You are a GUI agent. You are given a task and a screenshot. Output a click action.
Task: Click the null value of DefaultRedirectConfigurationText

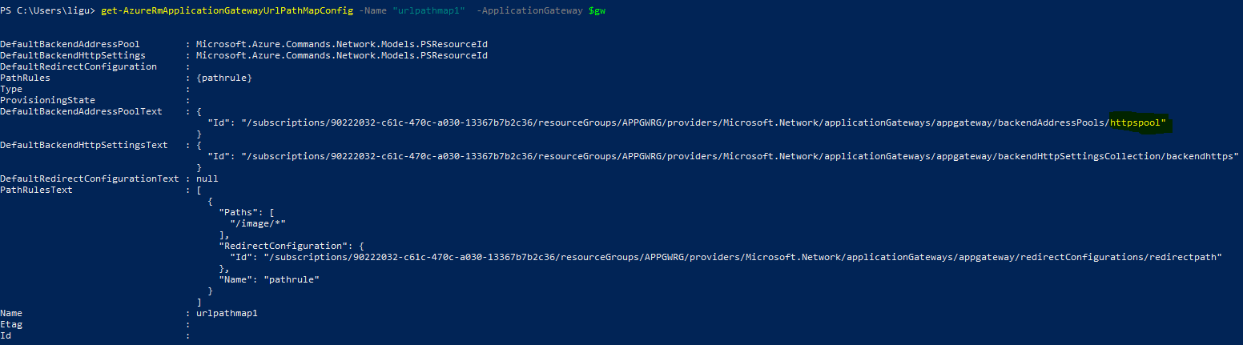[x=207, y=179]
